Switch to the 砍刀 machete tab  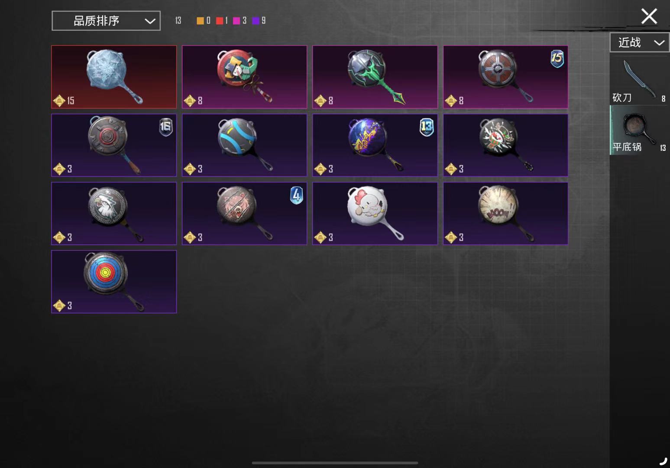[x=640, y=81]
